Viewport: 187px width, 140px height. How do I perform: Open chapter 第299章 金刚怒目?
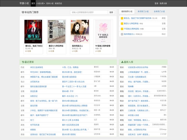(69, 77)
